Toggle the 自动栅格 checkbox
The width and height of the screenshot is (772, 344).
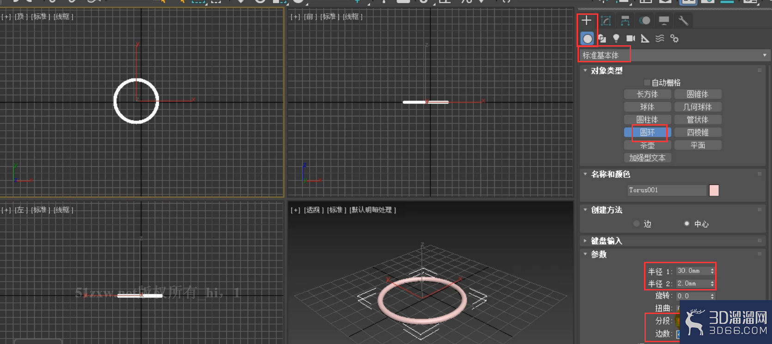pyautogui.click(x=647, y=83)
